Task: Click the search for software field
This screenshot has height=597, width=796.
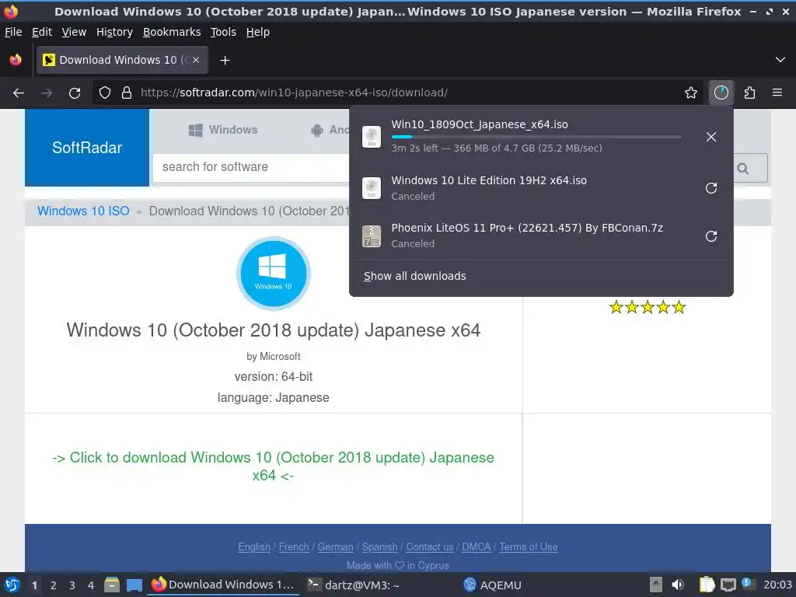Action: click(x=251, y=167)
